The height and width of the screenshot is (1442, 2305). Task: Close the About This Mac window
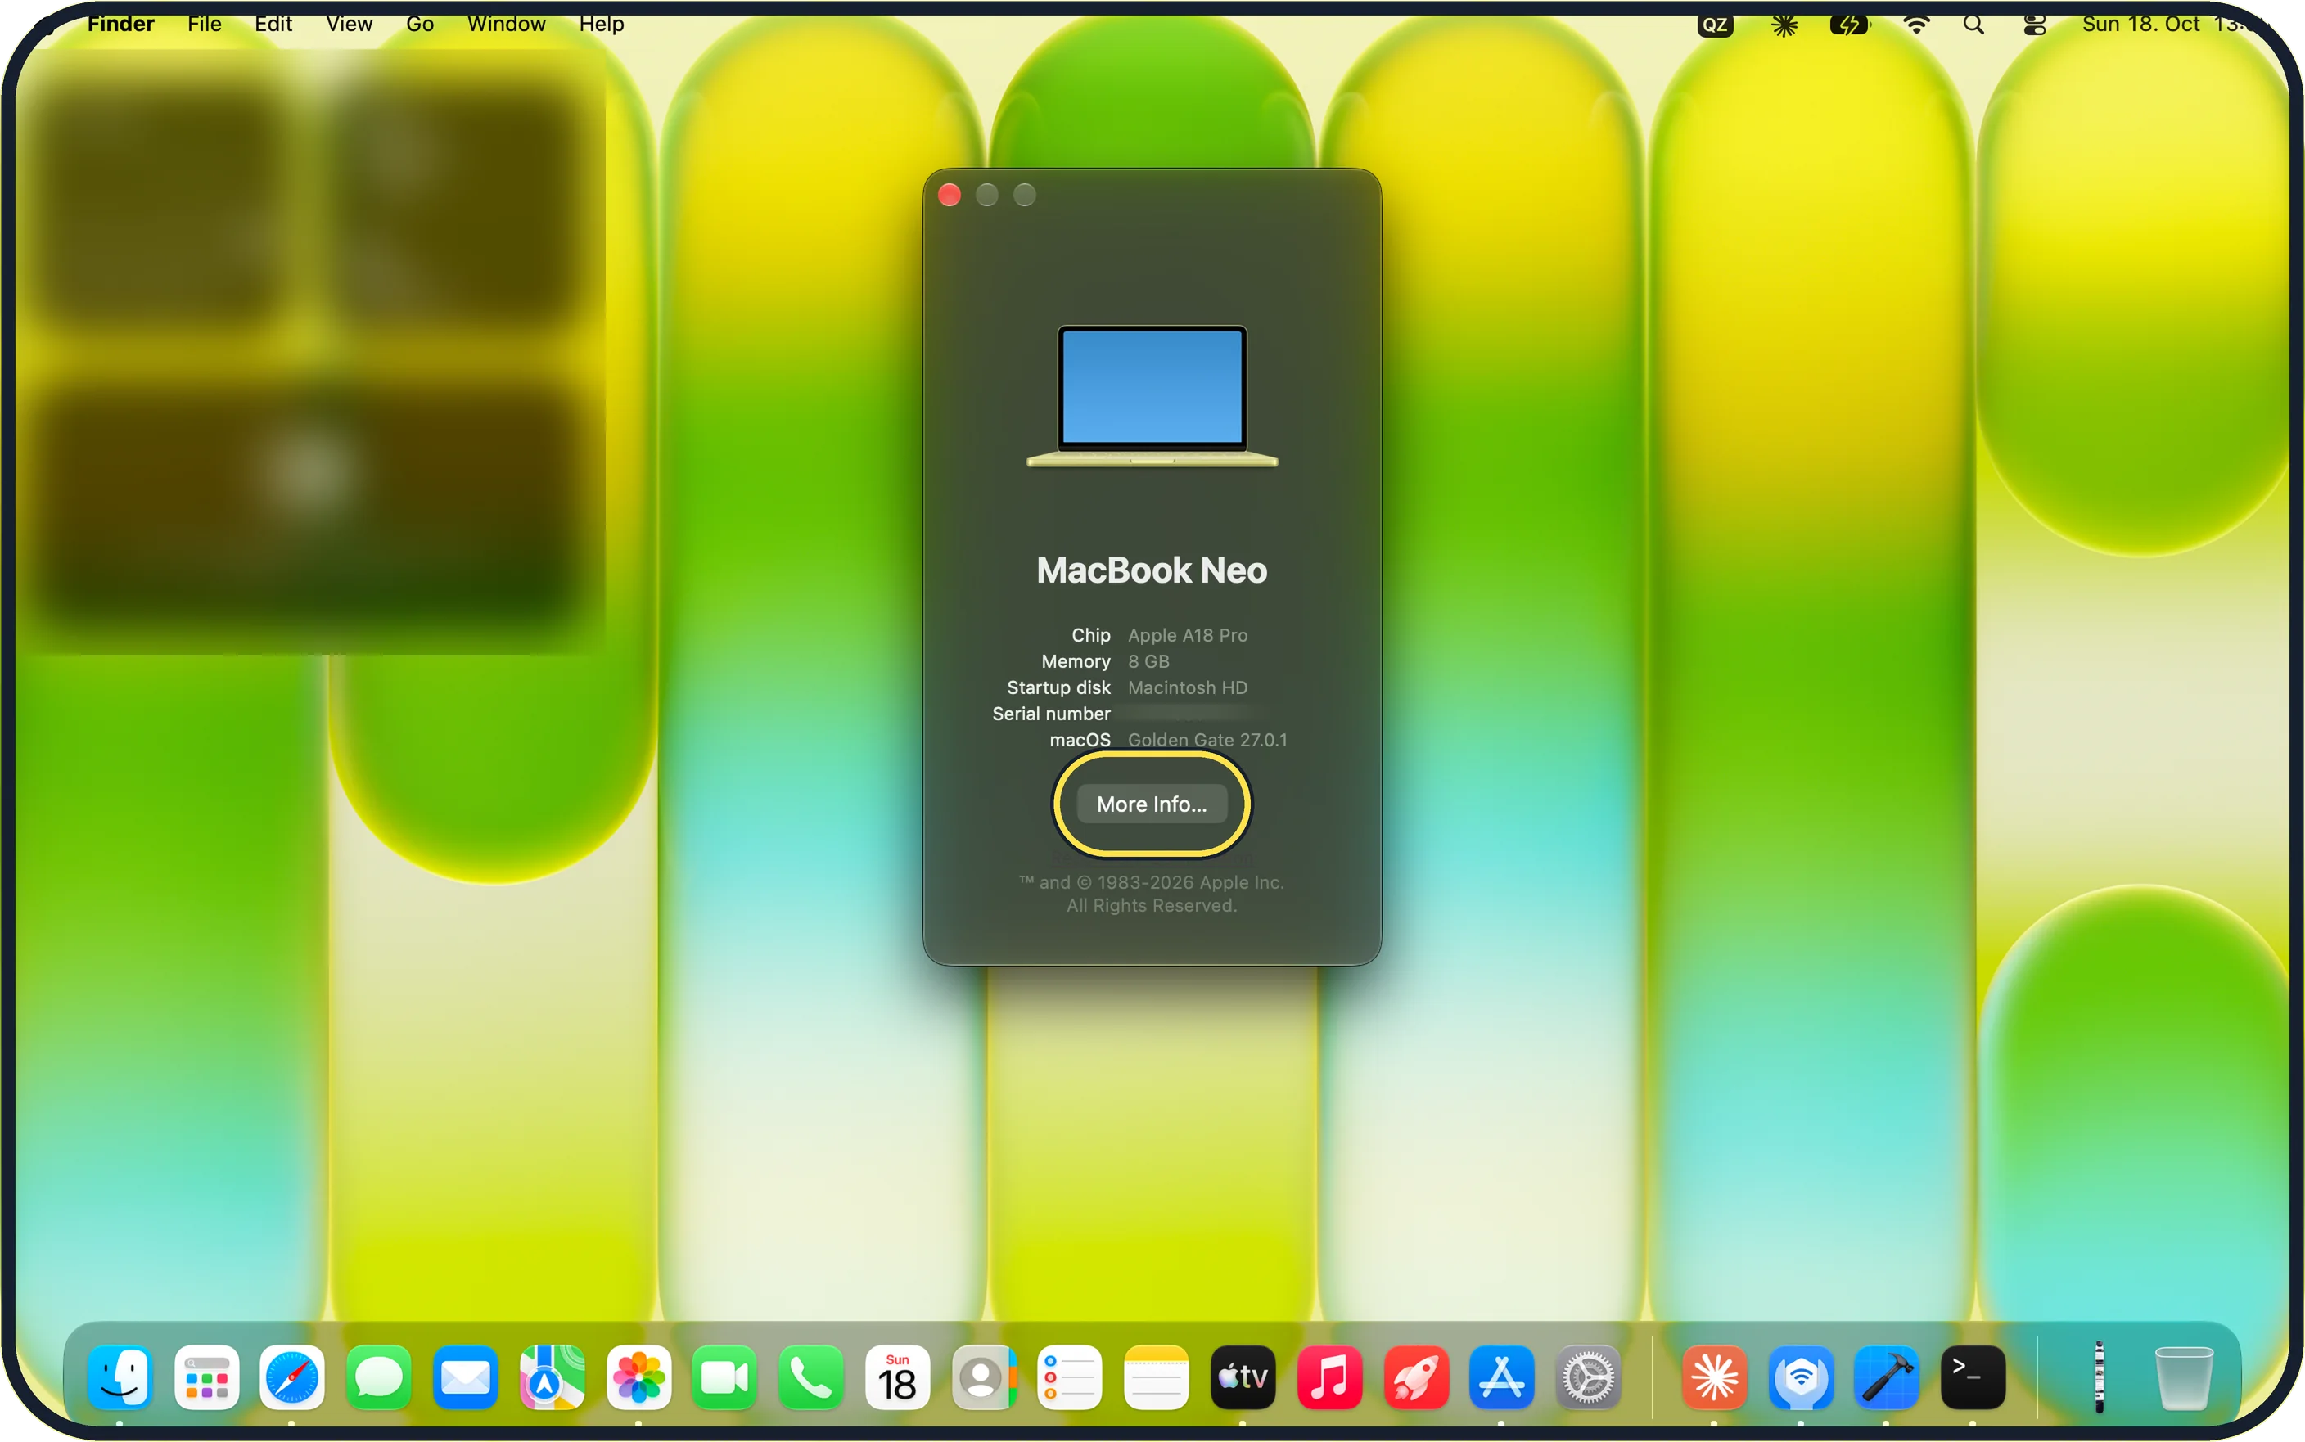pos(949,196)
